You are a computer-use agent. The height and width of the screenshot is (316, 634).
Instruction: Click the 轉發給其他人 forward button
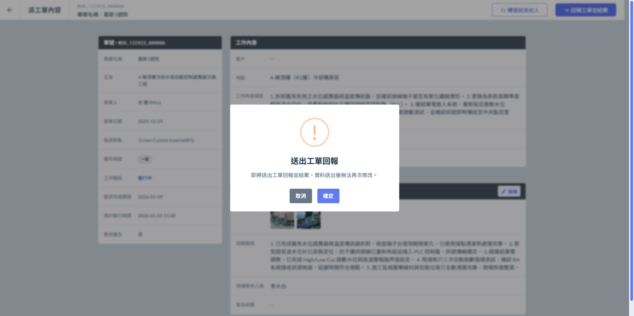[x=519, y=10]
